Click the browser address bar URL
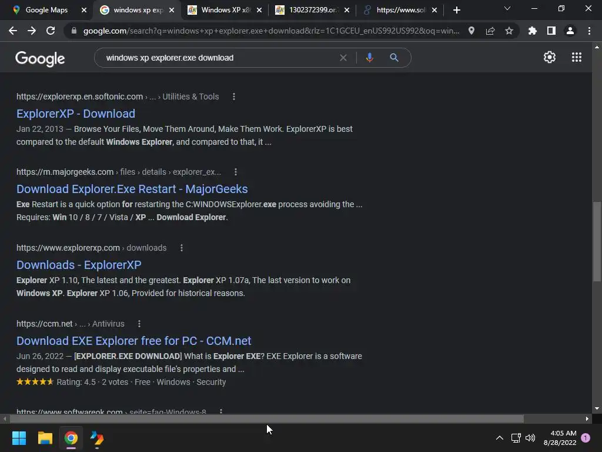602x452 pixels. [271, 31]
